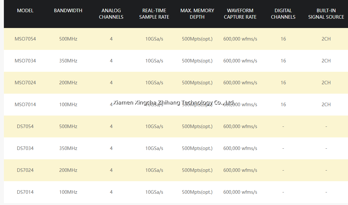Click the DS7024 model name
Screen dimensions: 348x205
(x=25, y=170)
